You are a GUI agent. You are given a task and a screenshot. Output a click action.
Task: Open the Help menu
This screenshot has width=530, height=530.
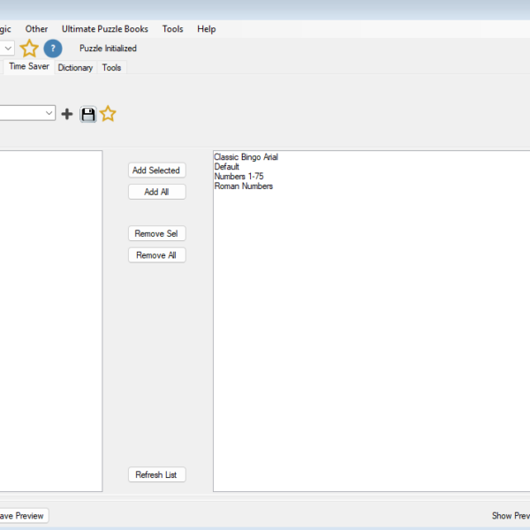tap(206, 29)
